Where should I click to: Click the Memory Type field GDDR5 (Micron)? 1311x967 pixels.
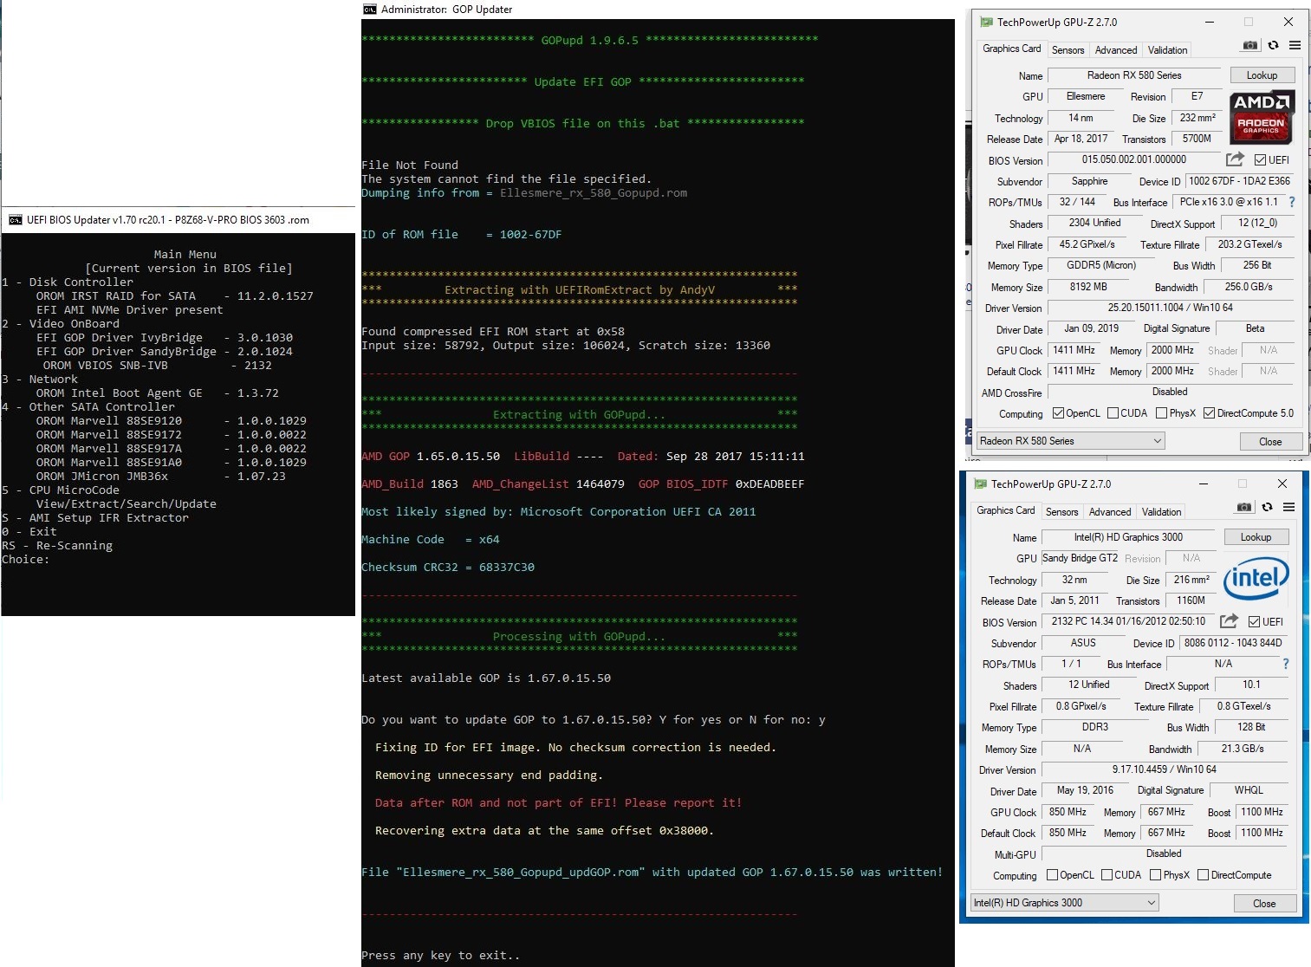(1101, 266)
